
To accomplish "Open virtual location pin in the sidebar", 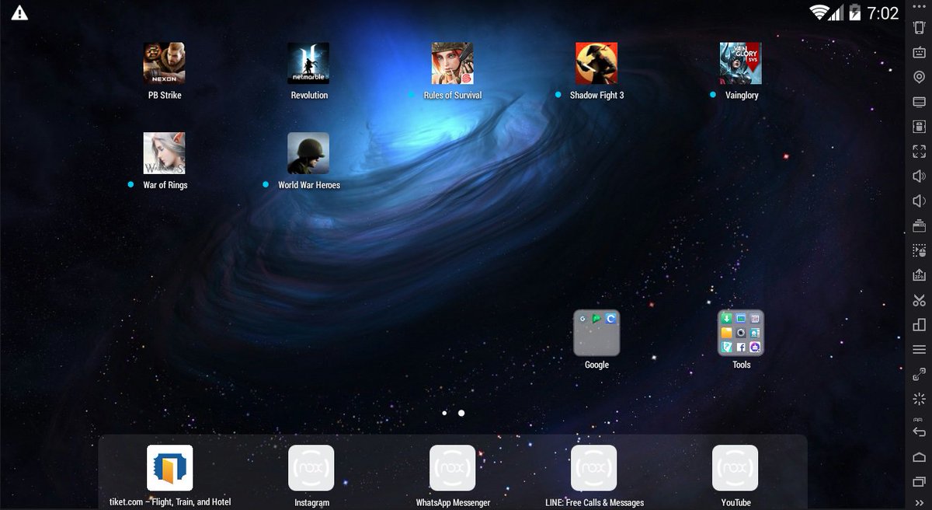I will tap(919, 77).
